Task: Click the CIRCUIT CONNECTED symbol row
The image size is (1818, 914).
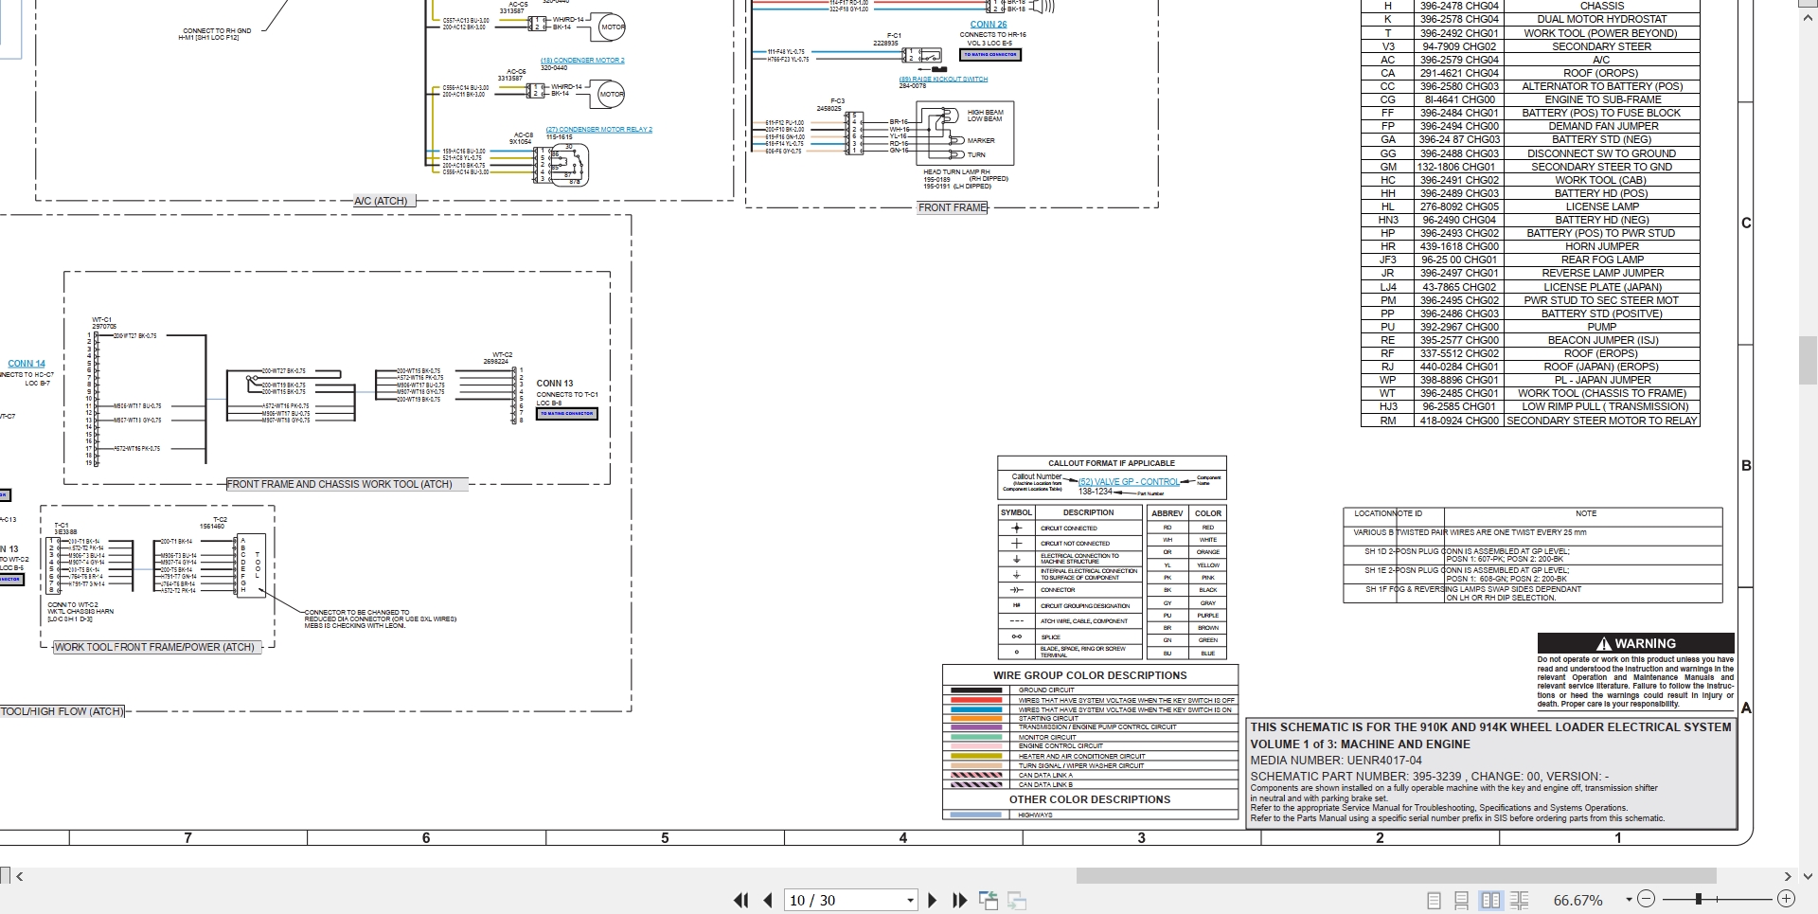Action: [x=1070, y=529]
